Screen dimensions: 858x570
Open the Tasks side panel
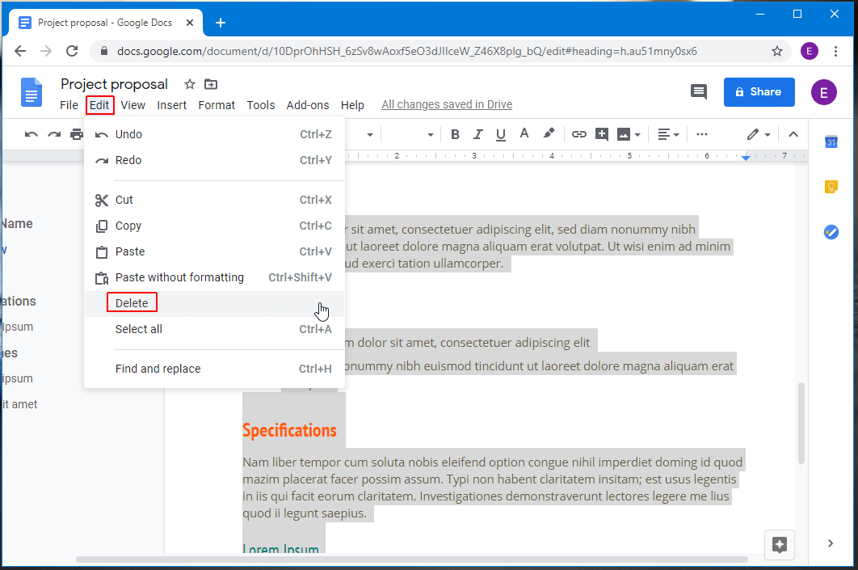[831, 232]
